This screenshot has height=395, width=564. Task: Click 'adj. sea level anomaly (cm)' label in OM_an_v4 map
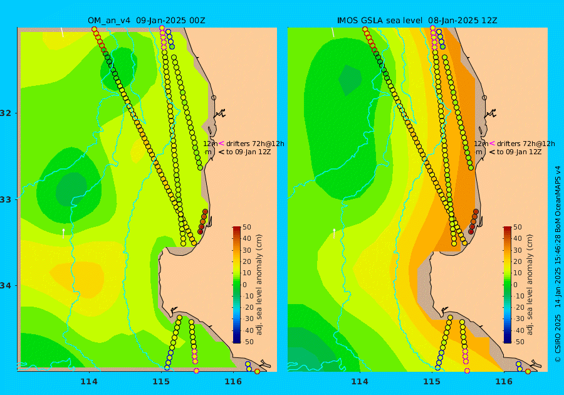pos(259,285)
